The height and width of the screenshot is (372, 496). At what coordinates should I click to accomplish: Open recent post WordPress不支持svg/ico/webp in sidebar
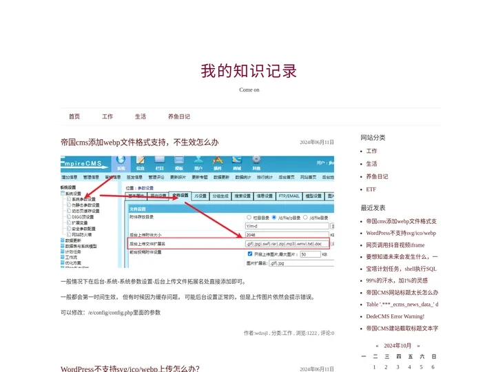[x=401, y=233]
